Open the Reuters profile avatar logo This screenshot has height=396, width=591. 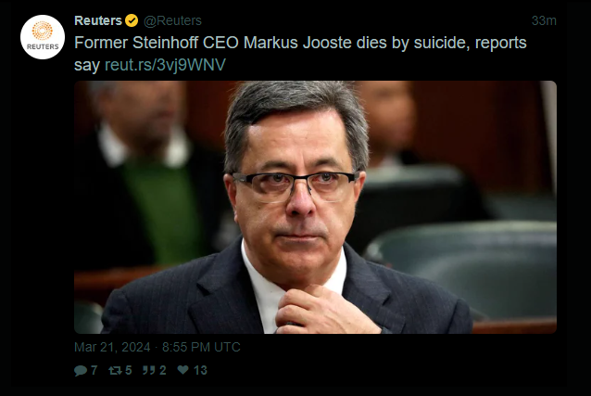43,37
